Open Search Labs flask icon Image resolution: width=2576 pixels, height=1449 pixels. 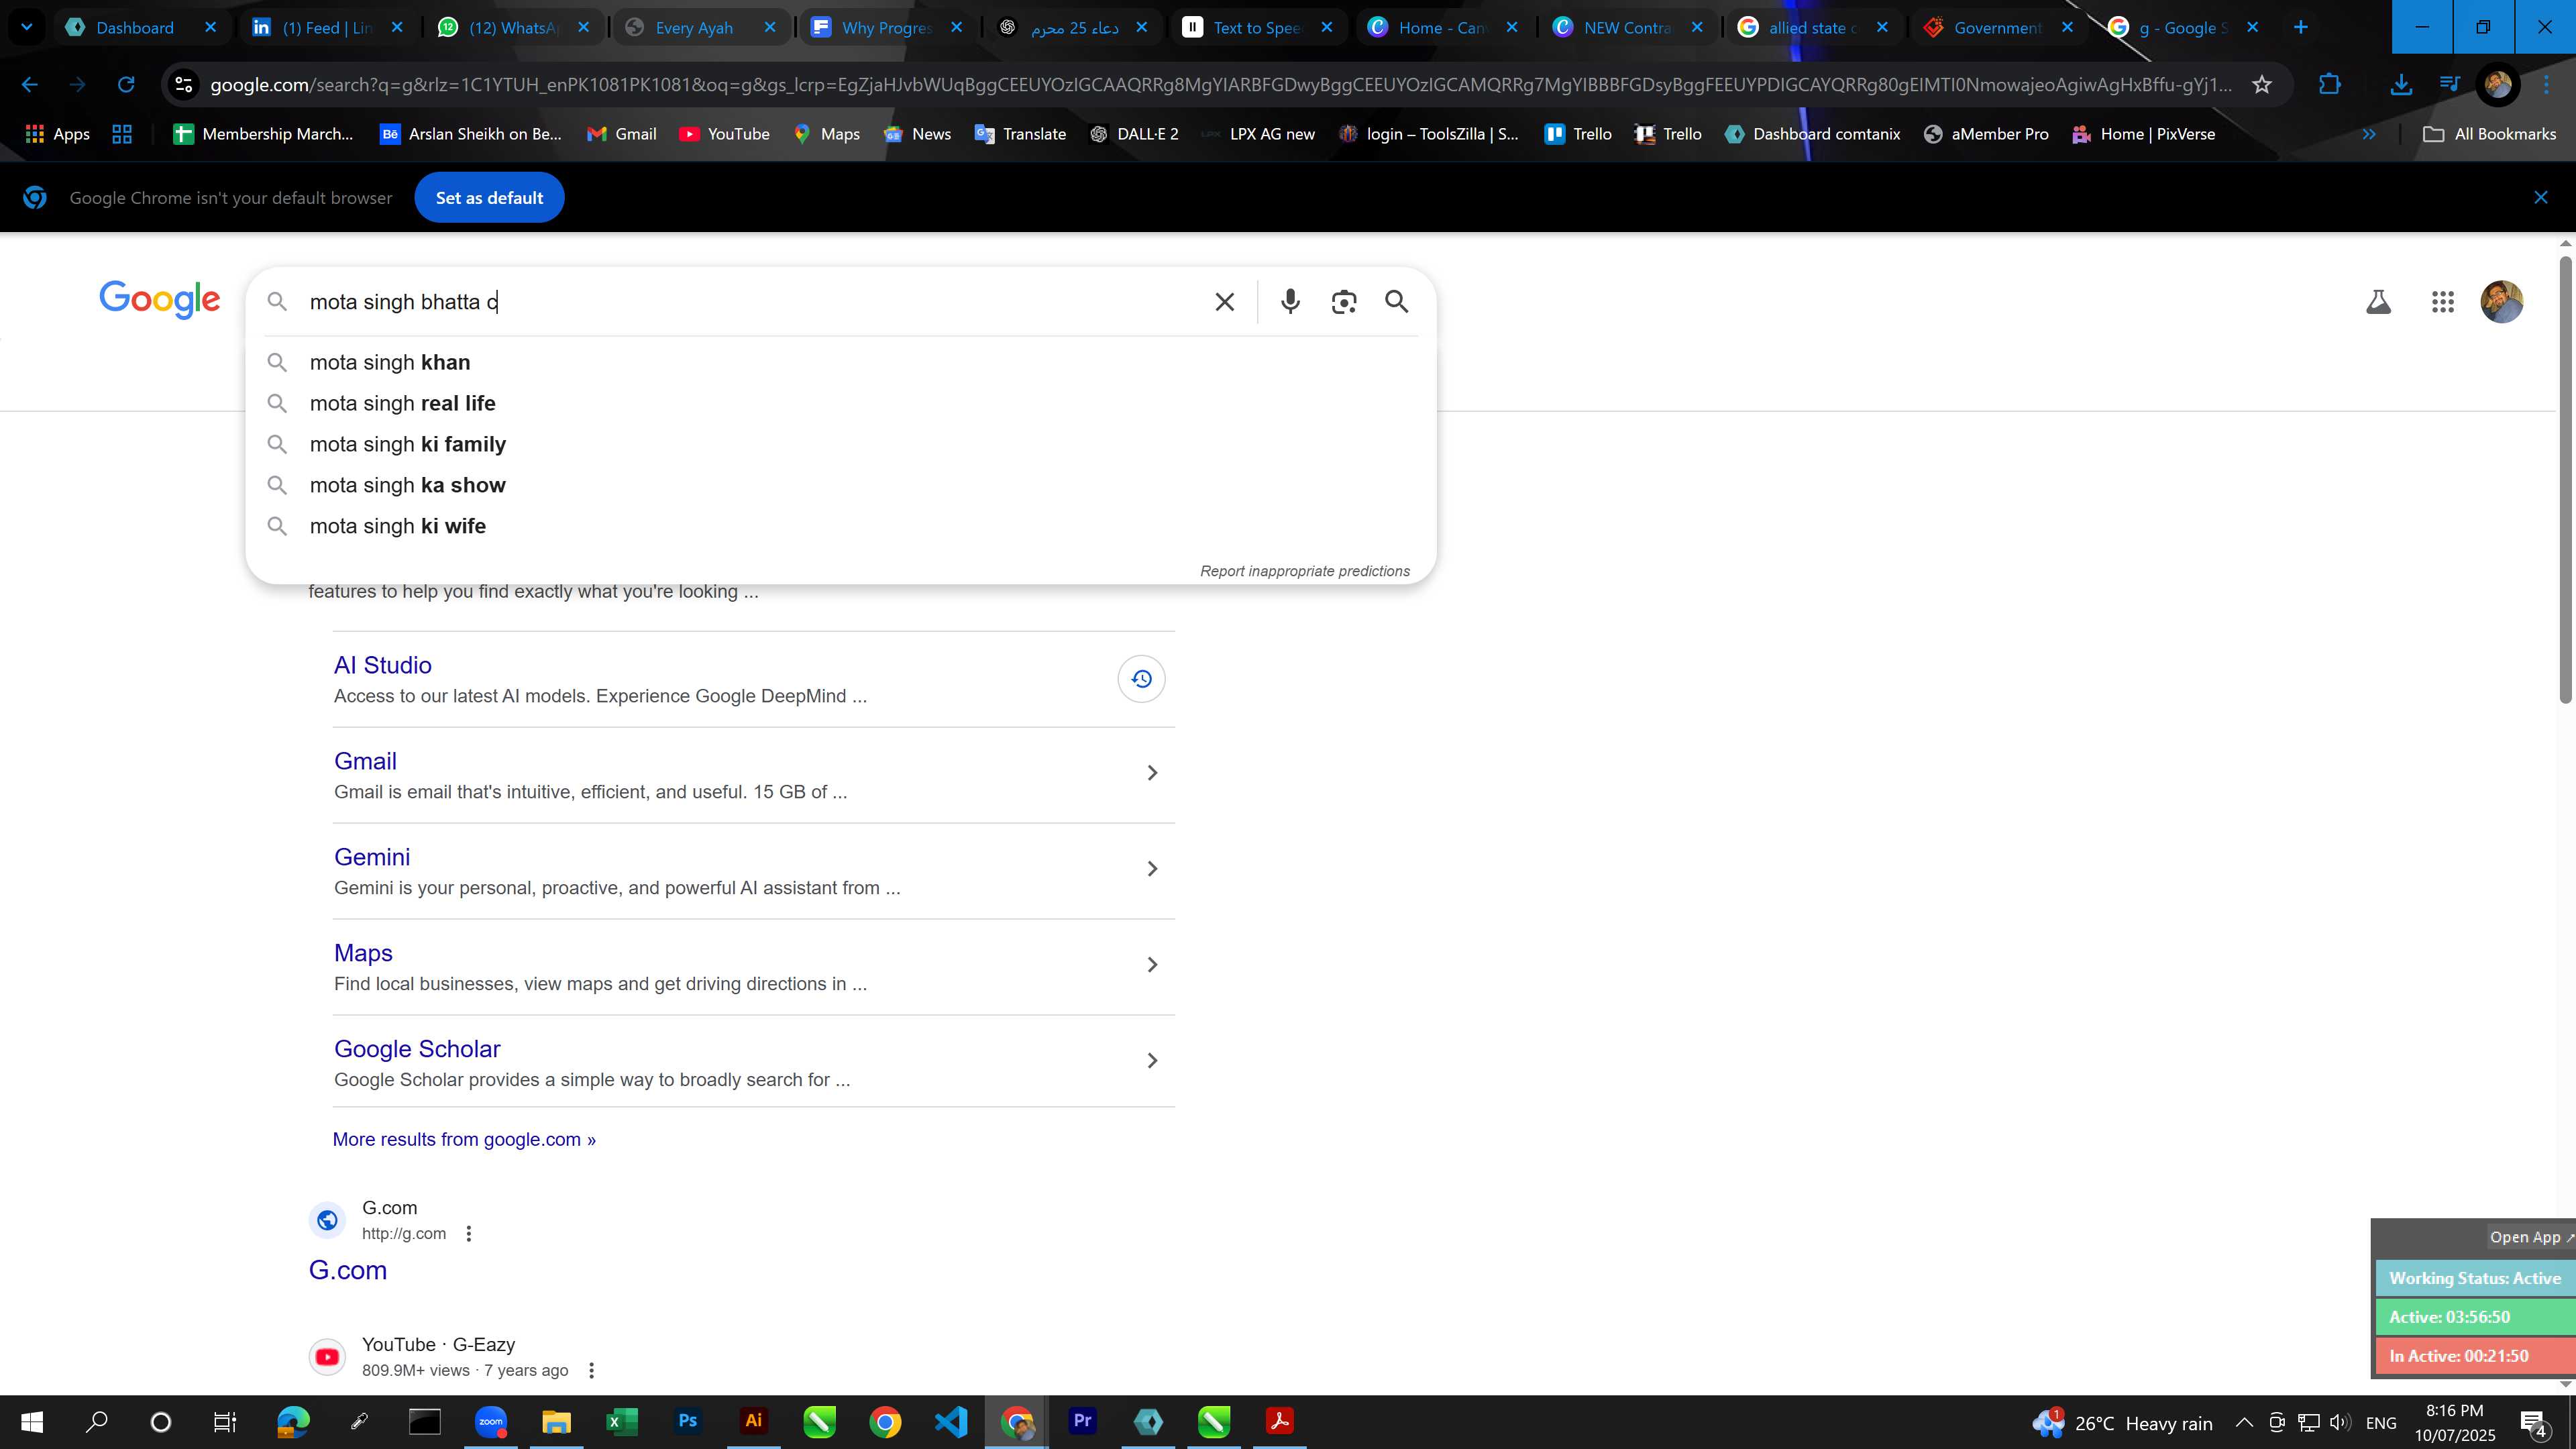coord(2378,302)
